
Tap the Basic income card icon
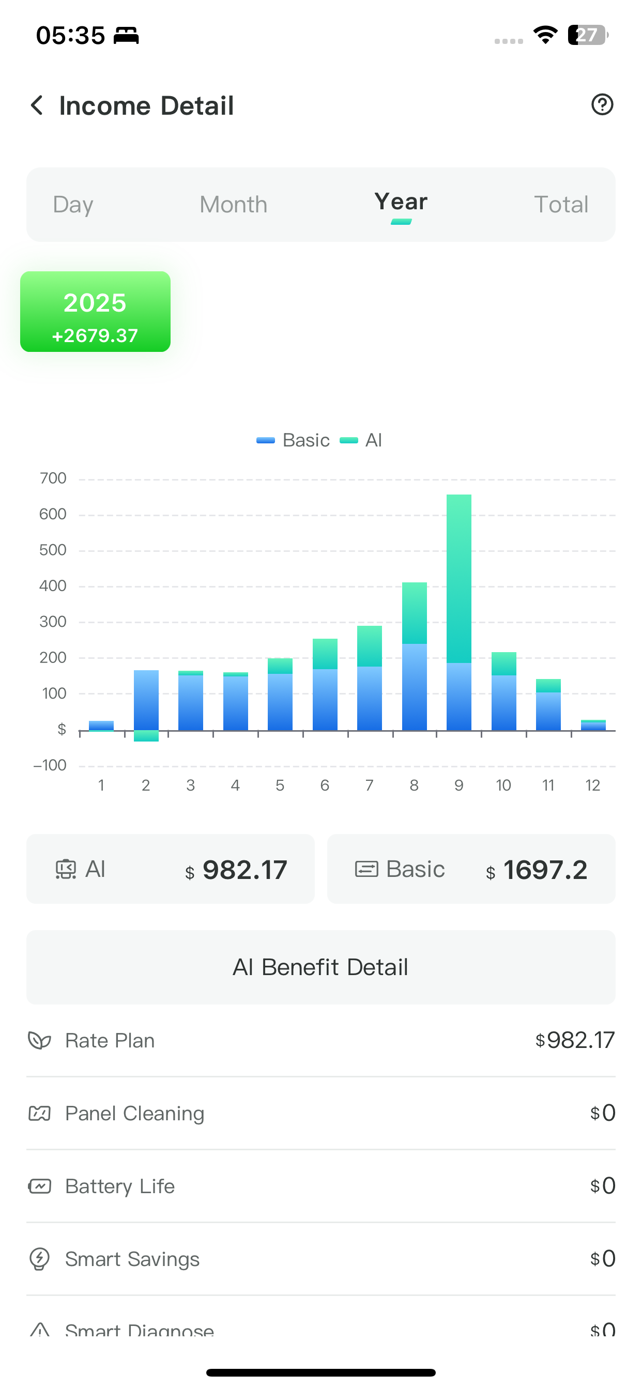coord(366,869)
